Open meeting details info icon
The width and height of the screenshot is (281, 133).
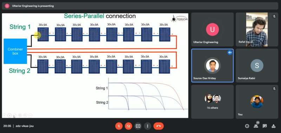(x=247, y=126)
